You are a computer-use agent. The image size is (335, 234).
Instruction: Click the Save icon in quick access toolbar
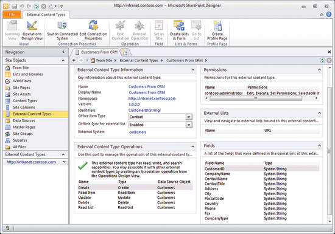15,7
